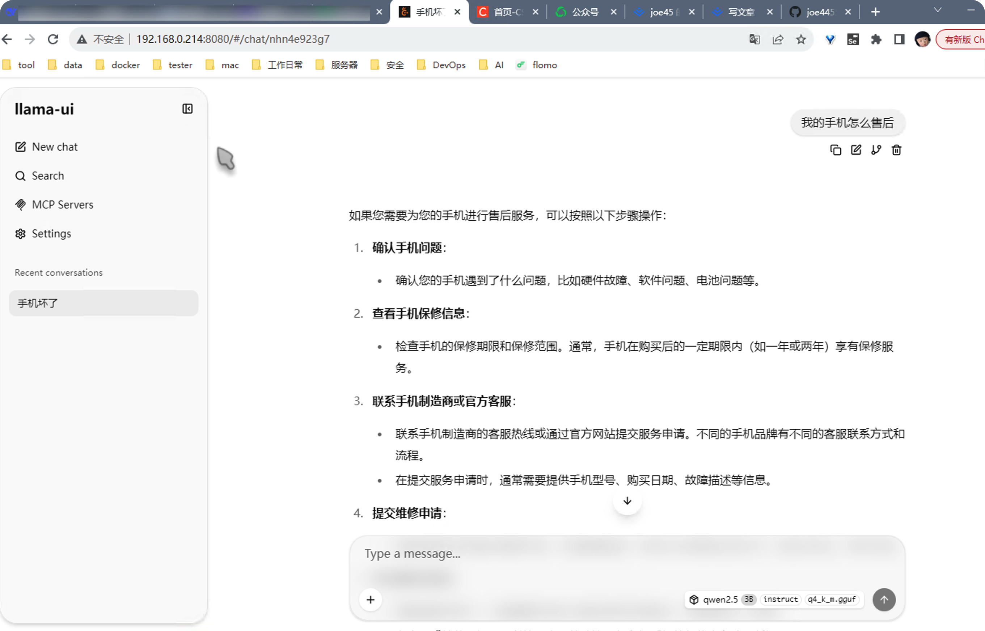Toggle the browser side panel icon

pyautogui.click(x=899, y=39)
